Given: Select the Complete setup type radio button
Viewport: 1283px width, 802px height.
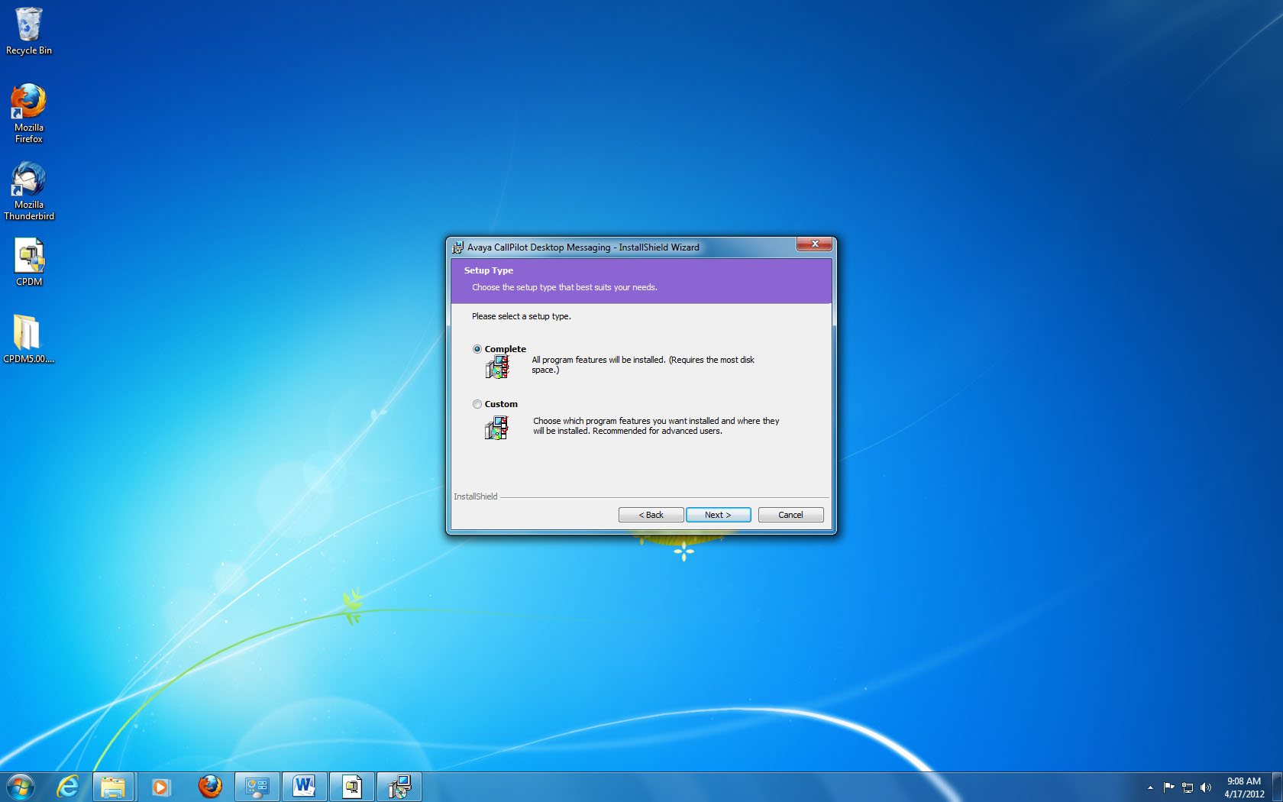Looking at the screenshot, I should pos(477,349).
